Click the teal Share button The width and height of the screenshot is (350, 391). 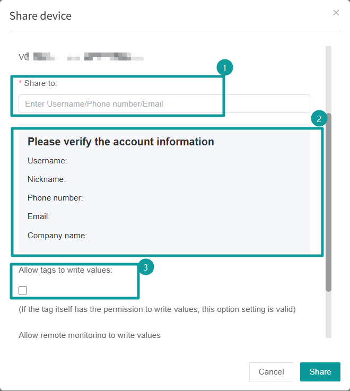320,371
